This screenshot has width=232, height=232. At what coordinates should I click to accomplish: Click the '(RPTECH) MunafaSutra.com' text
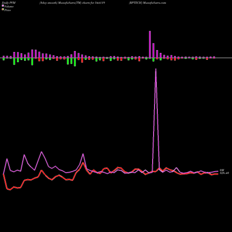coord(148,3)
